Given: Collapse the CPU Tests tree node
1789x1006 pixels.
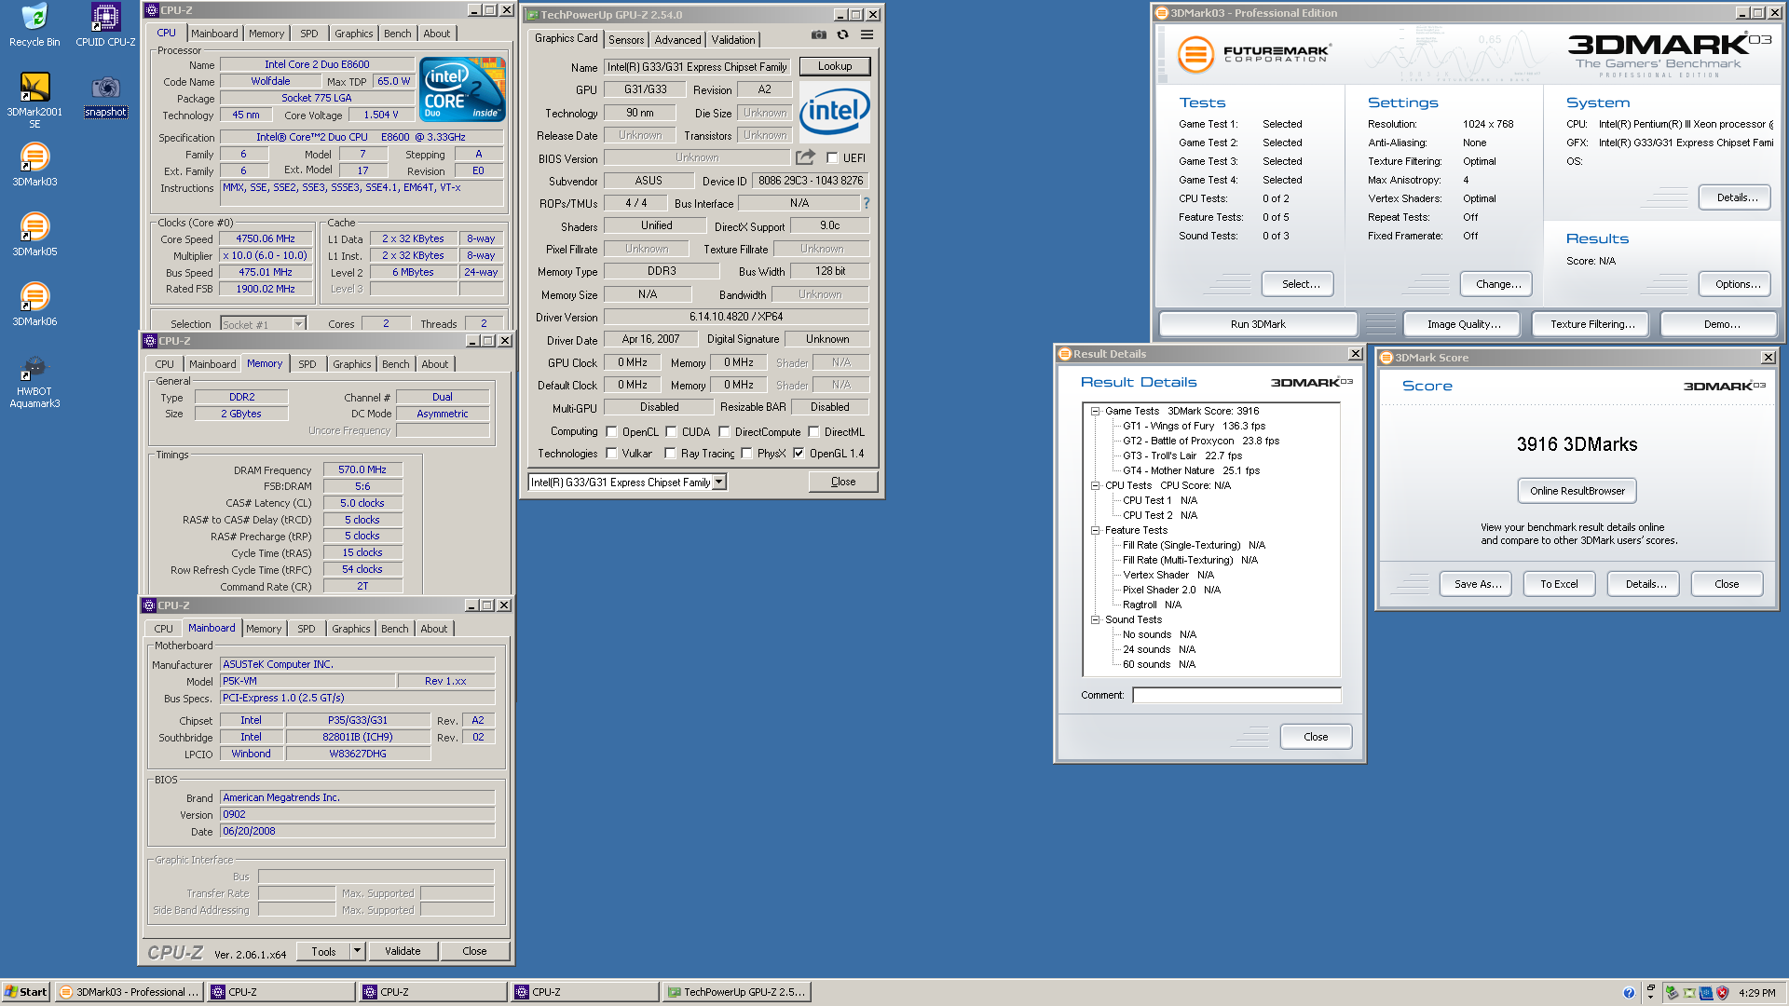Looking at the screenshot, I should pos(1096,485).
